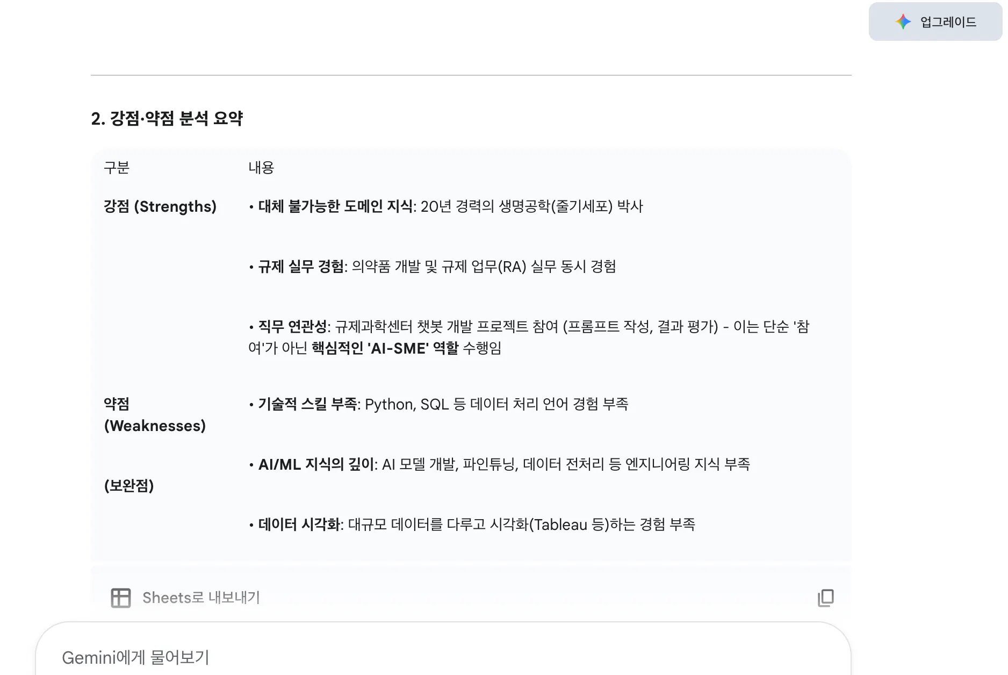Click the 강점 (Strengths) row label
The height and width of the screenshot is (675, 1008).
[160, 206]
